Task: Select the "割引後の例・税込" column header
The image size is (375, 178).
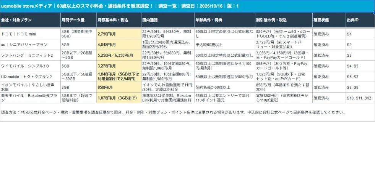Action: click(x=284, y=20)
